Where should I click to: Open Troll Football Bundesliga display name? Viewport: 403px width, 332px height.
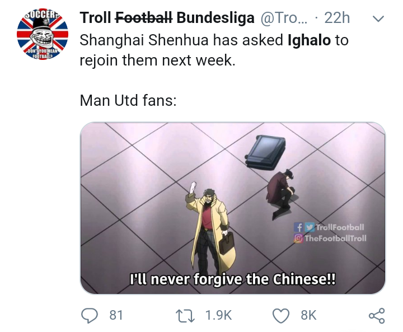(167, 18)
